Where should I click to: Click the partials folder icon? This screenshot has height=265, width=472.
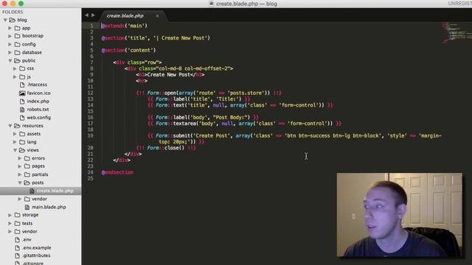(x=27, y=174)
